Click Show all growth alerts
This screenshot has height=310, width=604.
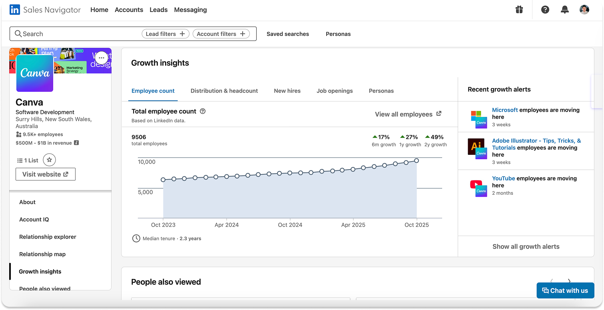coord(526,247)
